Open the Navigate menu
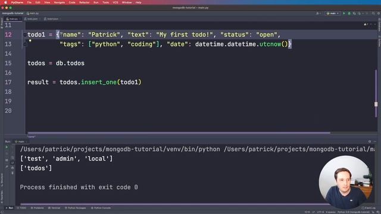 tap(60, 2)
